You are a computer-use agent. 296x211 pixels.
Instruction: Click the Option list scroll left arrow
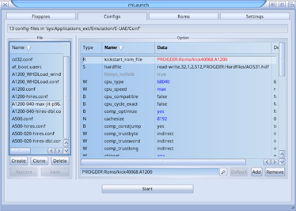267,162
